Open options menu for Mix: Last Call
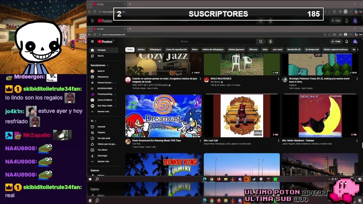 coord(278,141)
